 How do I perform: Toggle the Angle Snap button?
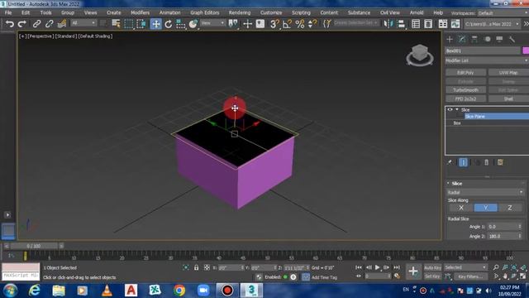click(x=287, y=24)
